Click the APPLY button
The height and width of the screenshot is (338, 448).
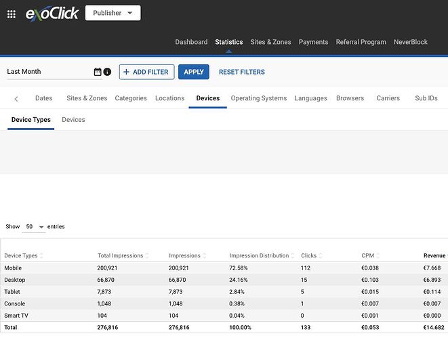coord(194,72)
